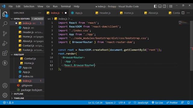This screenshot has height=108, width=193.
Task: Open Customize Layout icon in title bar
Action: [171, 6]
